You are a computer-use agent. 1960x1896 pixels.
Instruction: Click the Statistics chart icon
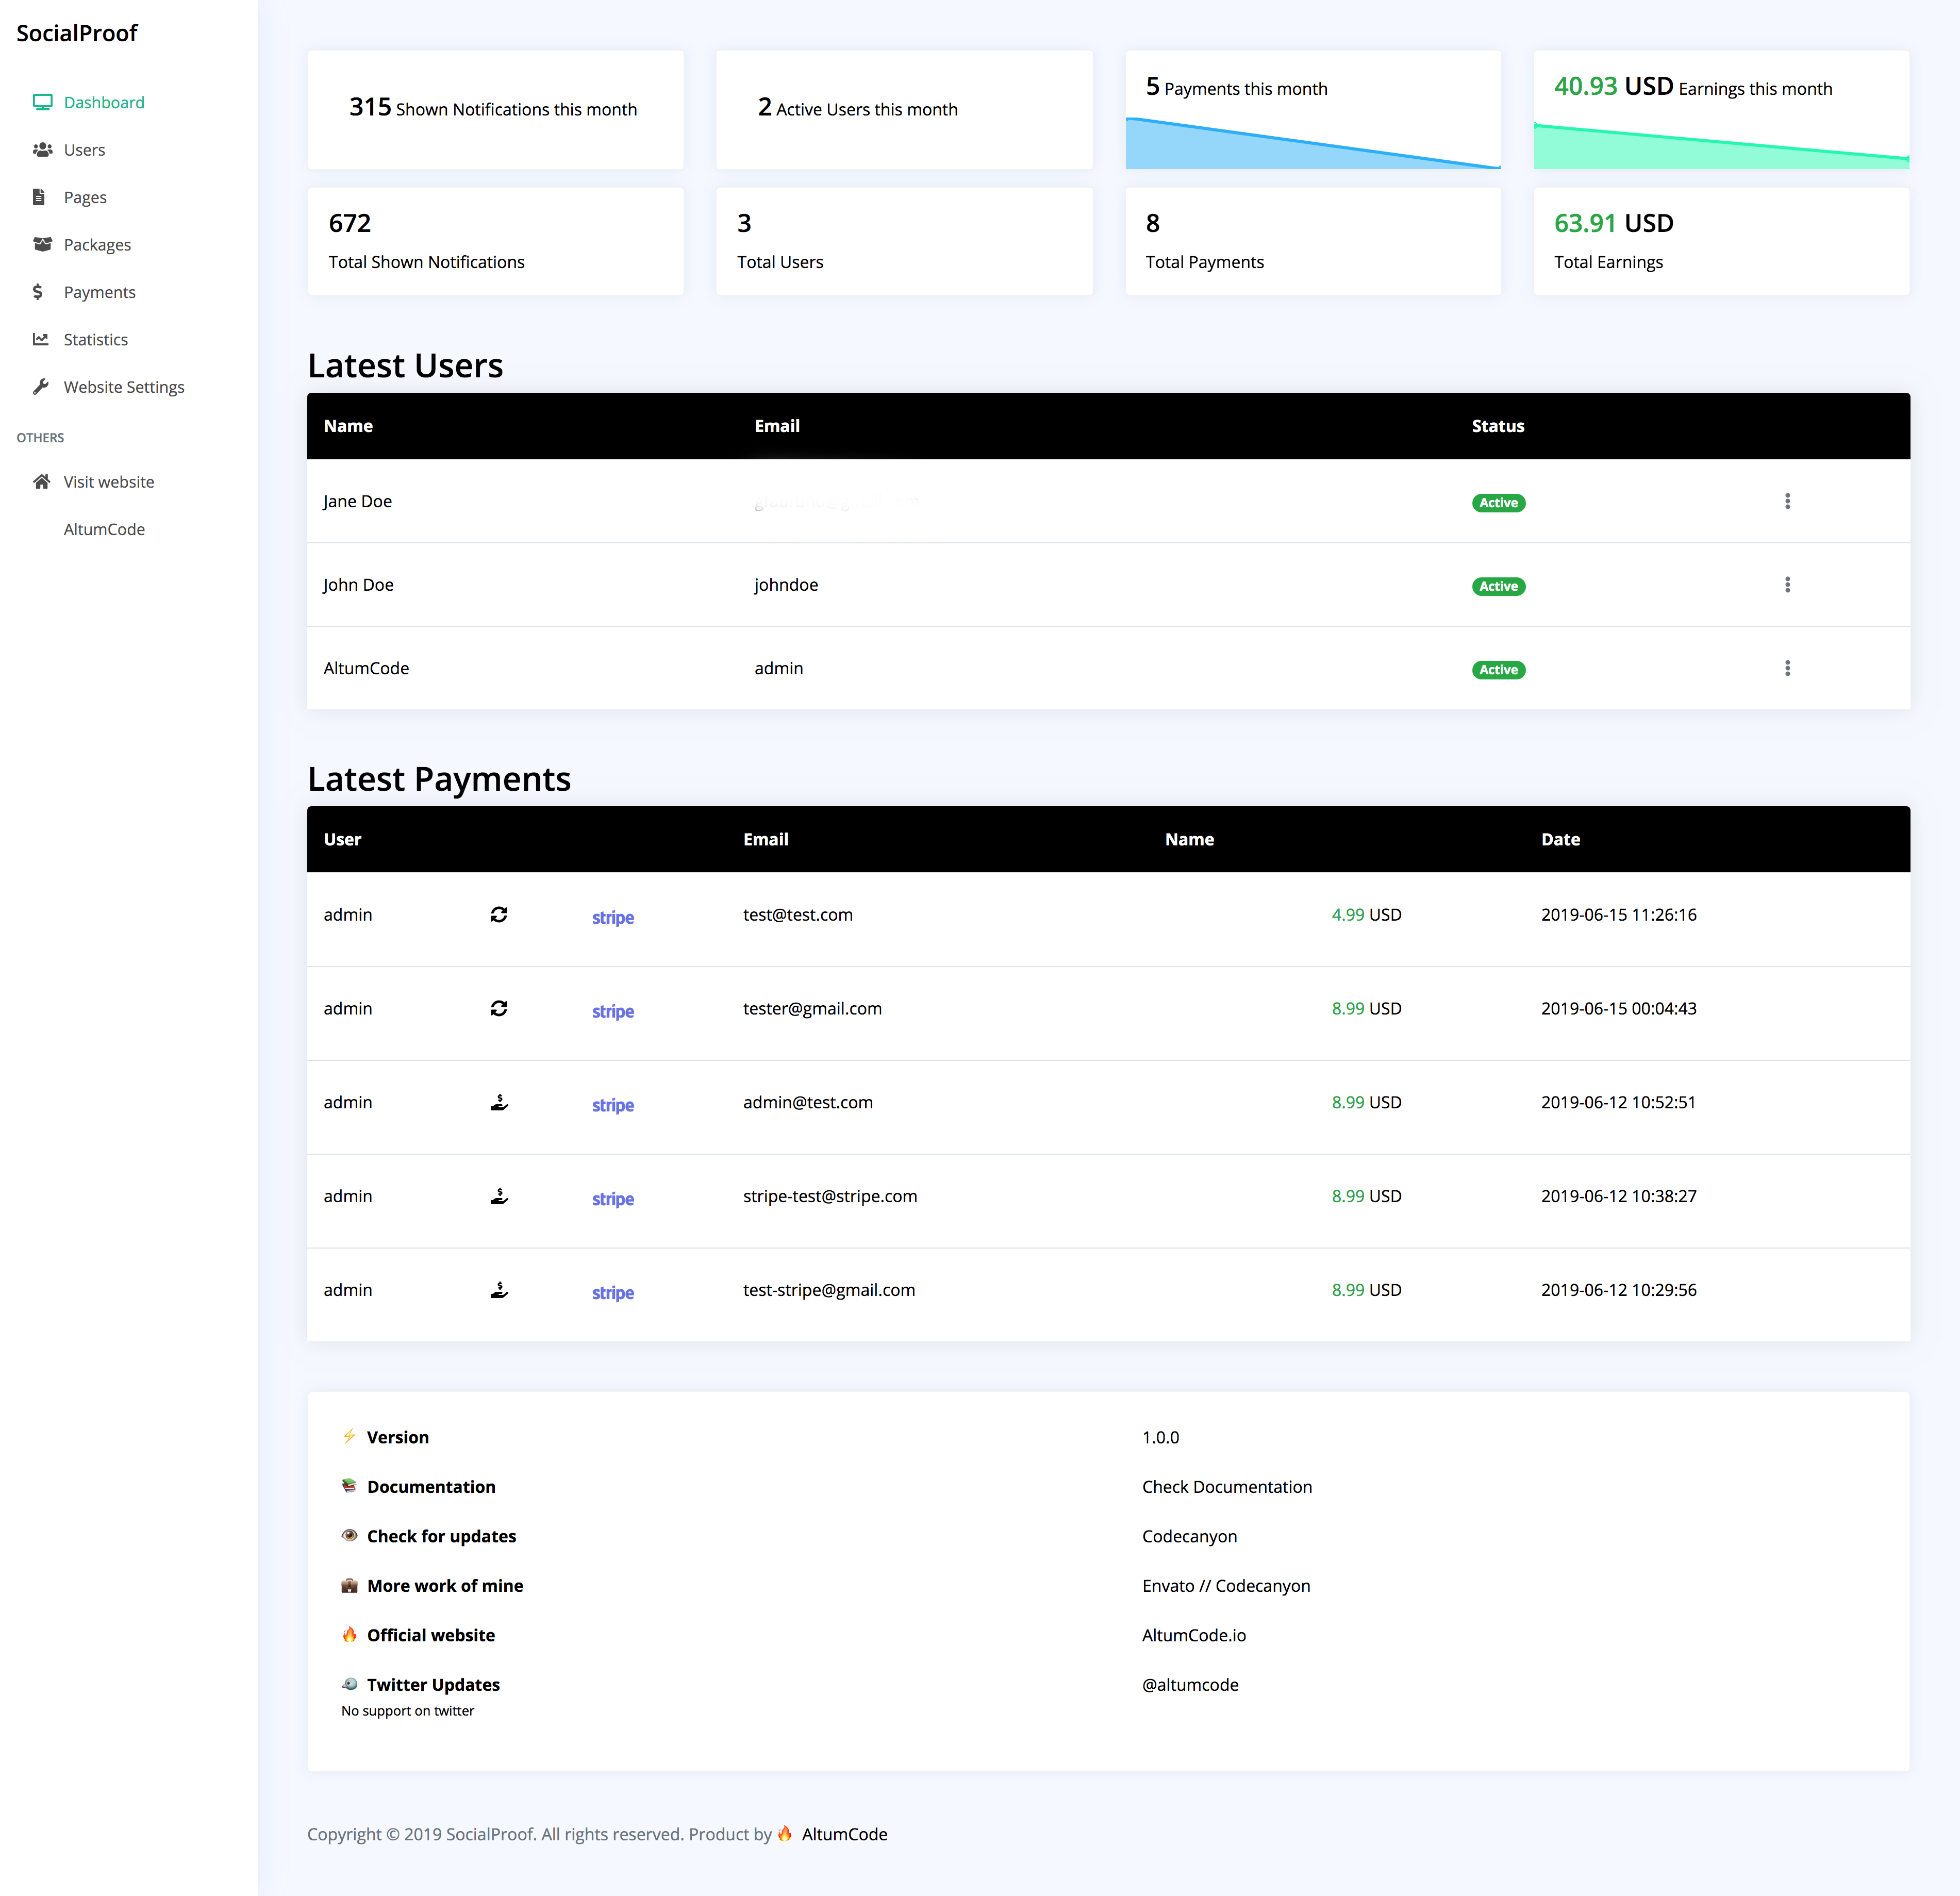pos(41,339)
